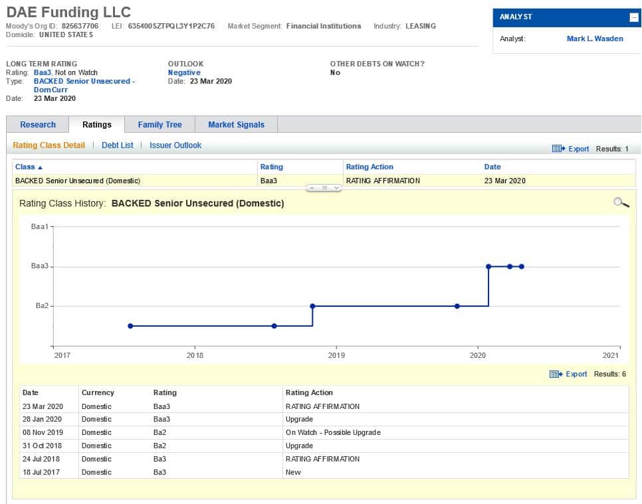
Task: Collapse the Analyst panel with the minus icon
Action: click(633, 17)
